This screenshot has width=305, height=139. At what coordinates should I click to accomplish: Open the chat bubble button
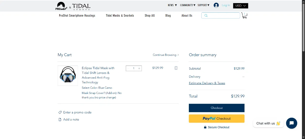pos(292,123)
